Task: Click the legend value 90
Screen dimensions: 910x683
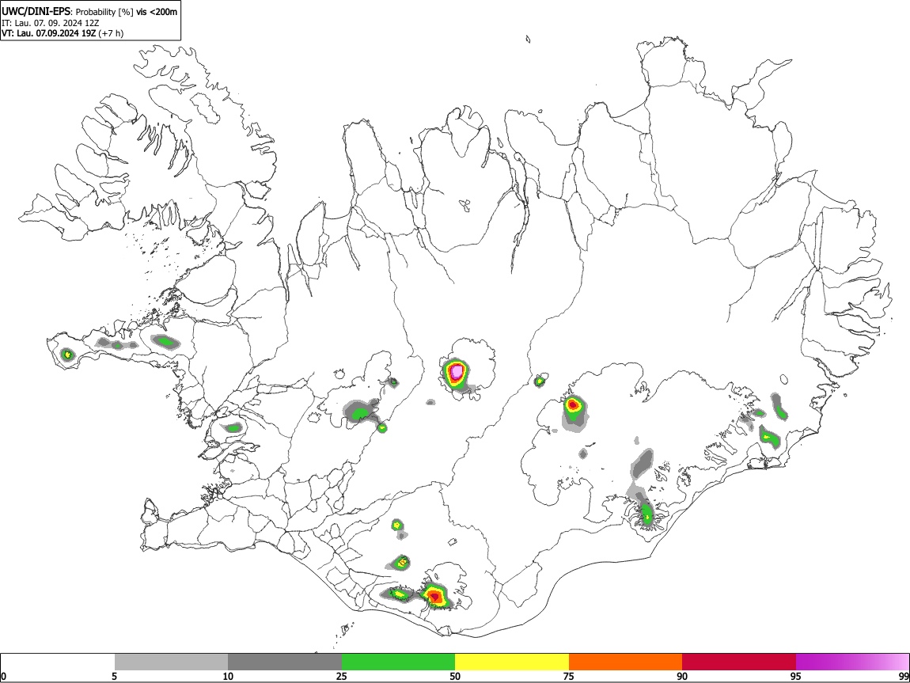Action: (x=682, y=676)
